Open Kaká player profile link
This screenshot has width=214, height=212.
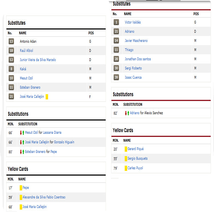23,69
